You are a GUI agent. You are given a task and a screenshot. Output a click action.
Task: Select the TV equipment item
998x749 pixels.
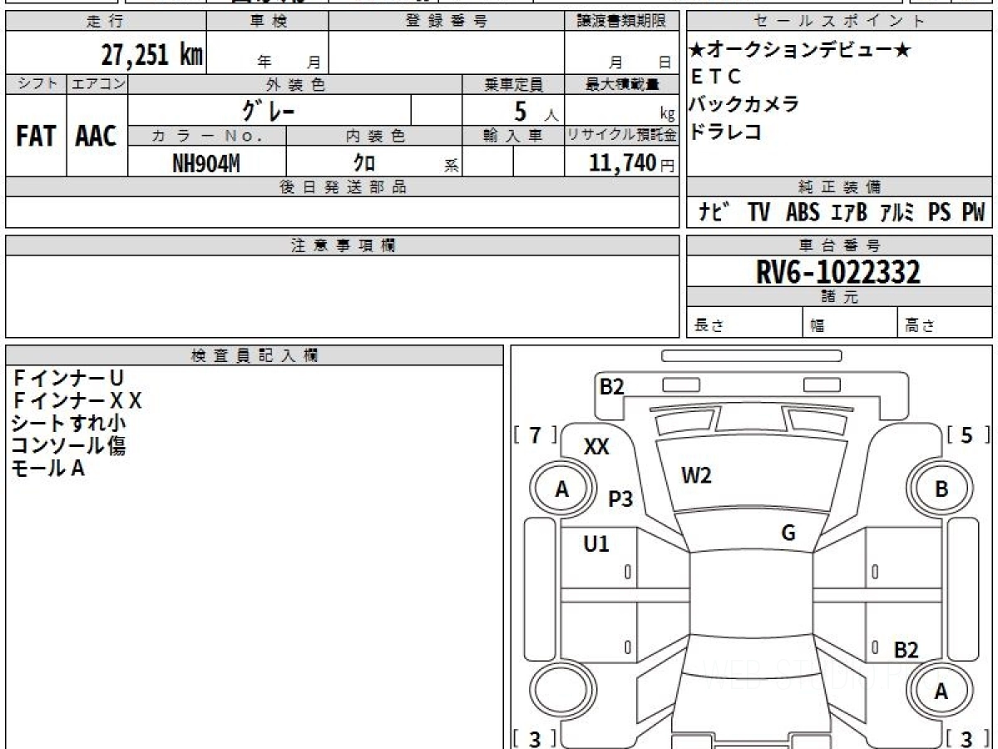(758, 212)
